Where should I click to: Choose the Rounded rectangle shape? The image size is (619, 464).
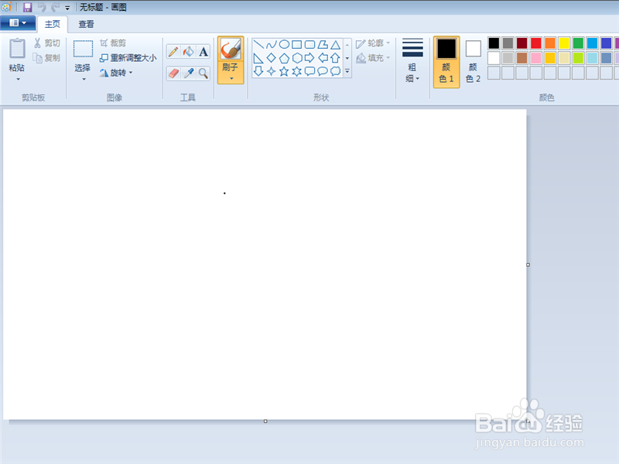click(x=310, y=44)
